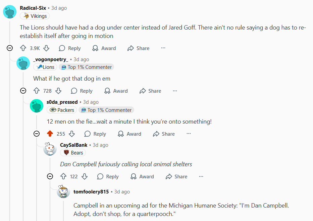Image resolution: width=313 pixels, height=221 pixels.
Task: Upvote Radical-Six's comment
Action: click(x=23, y=48)
